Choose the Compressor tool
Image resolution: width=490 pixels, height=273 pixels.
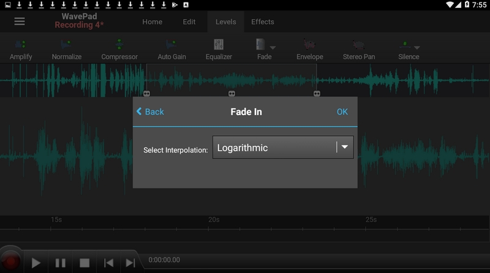tap(119, 45)
